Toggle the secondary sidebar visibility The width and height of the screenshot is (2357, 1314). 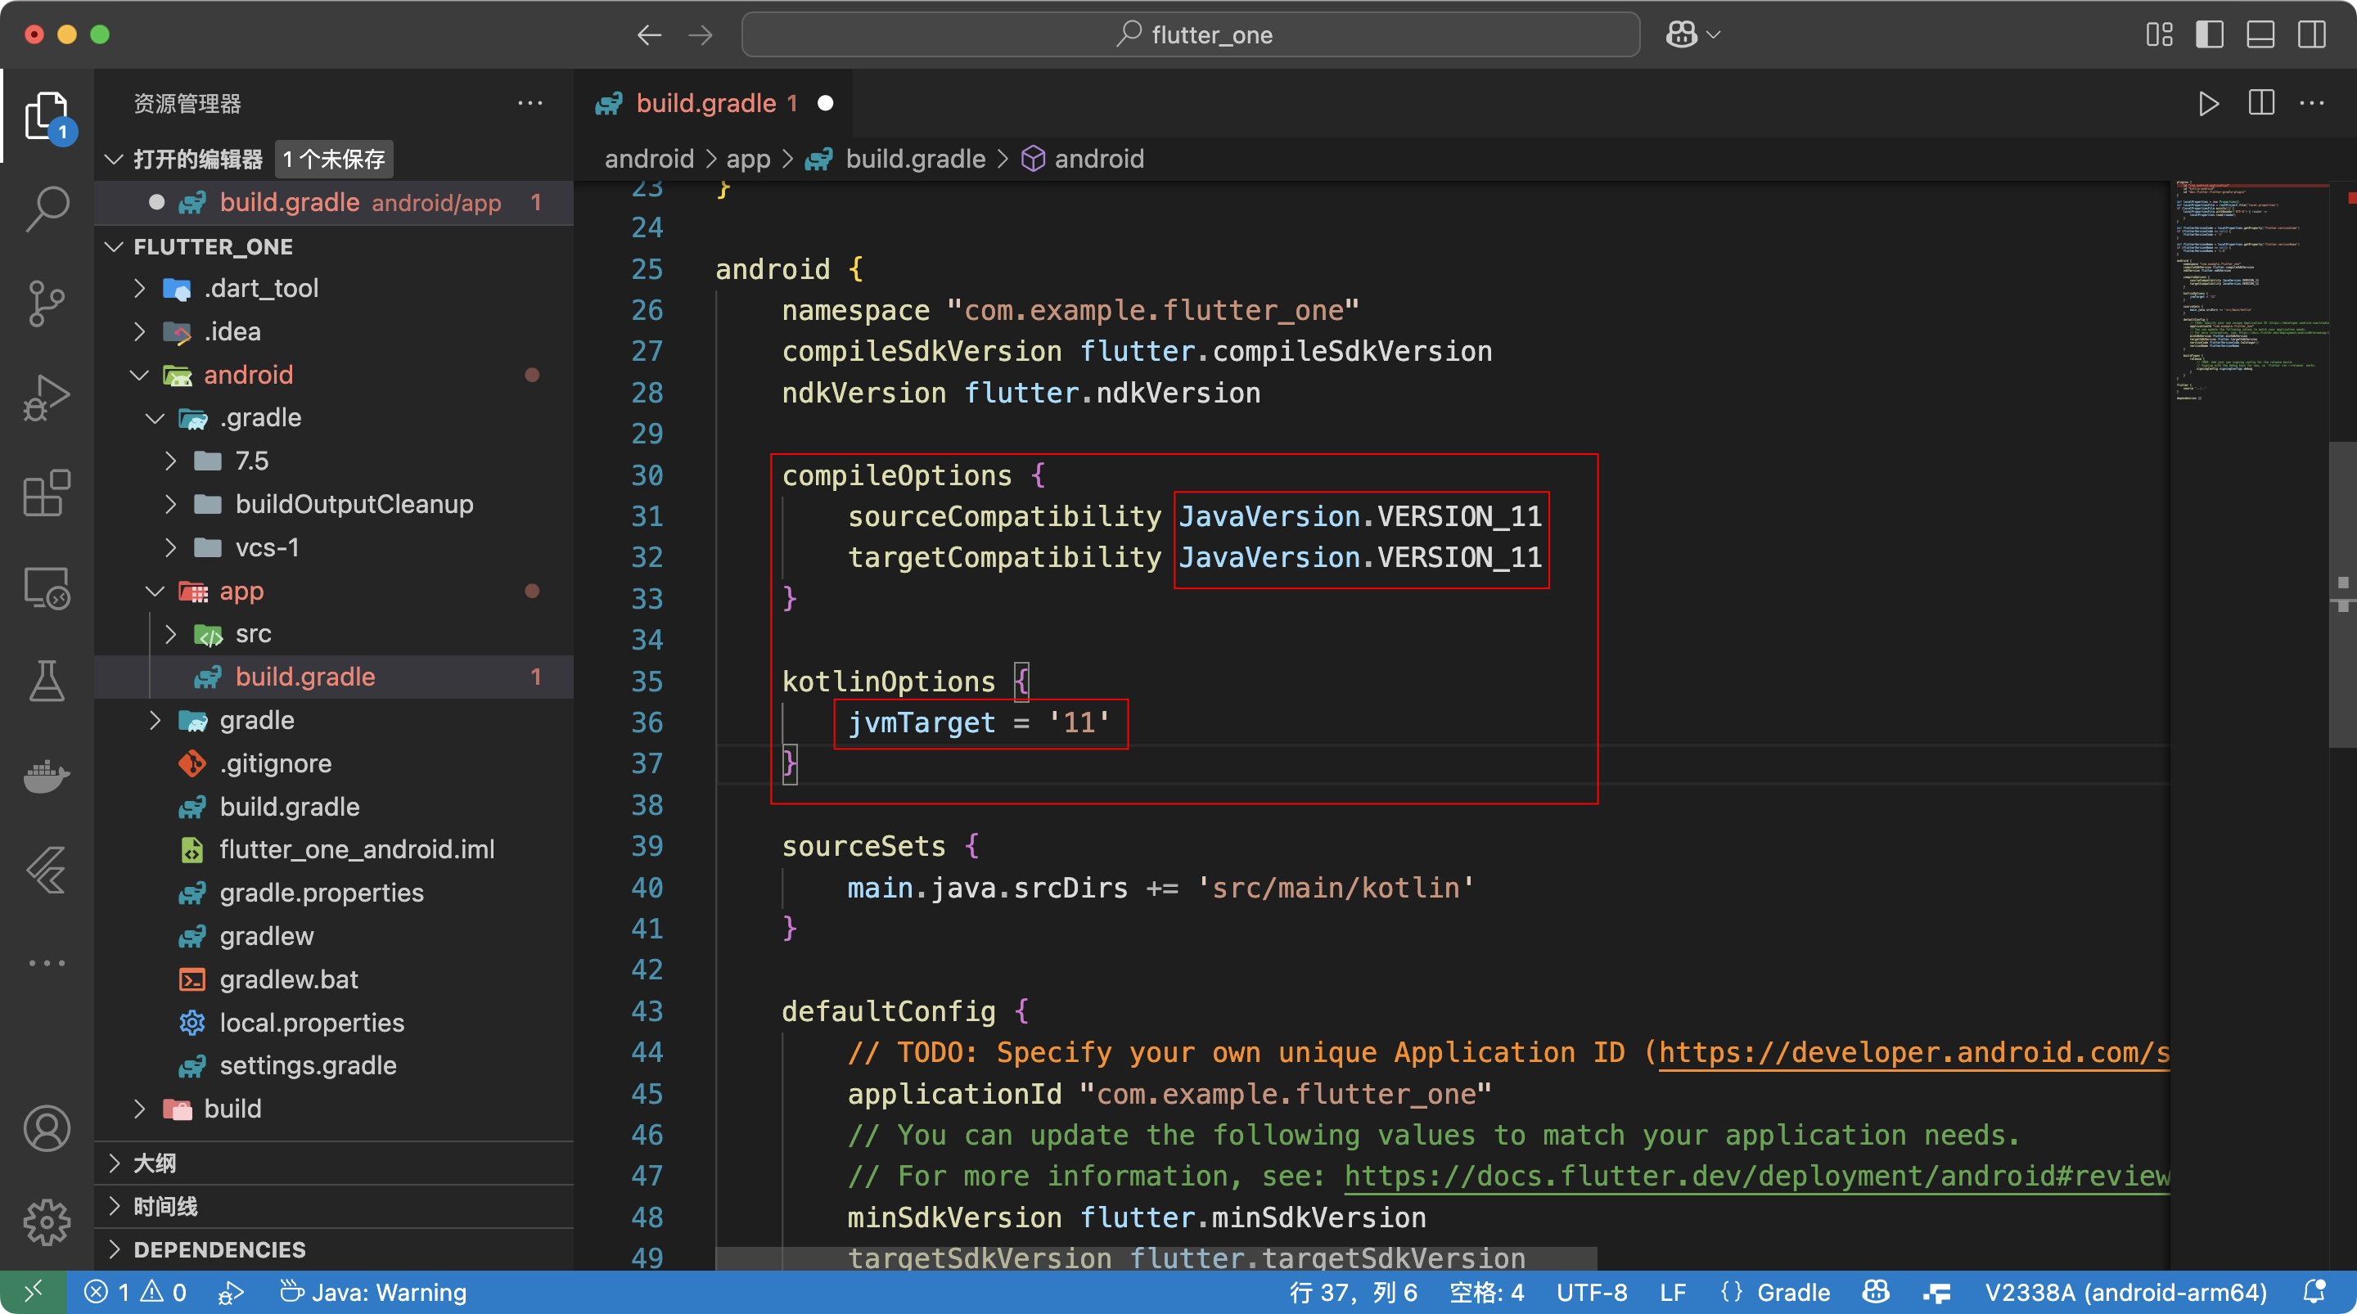tap(2311, 34)
